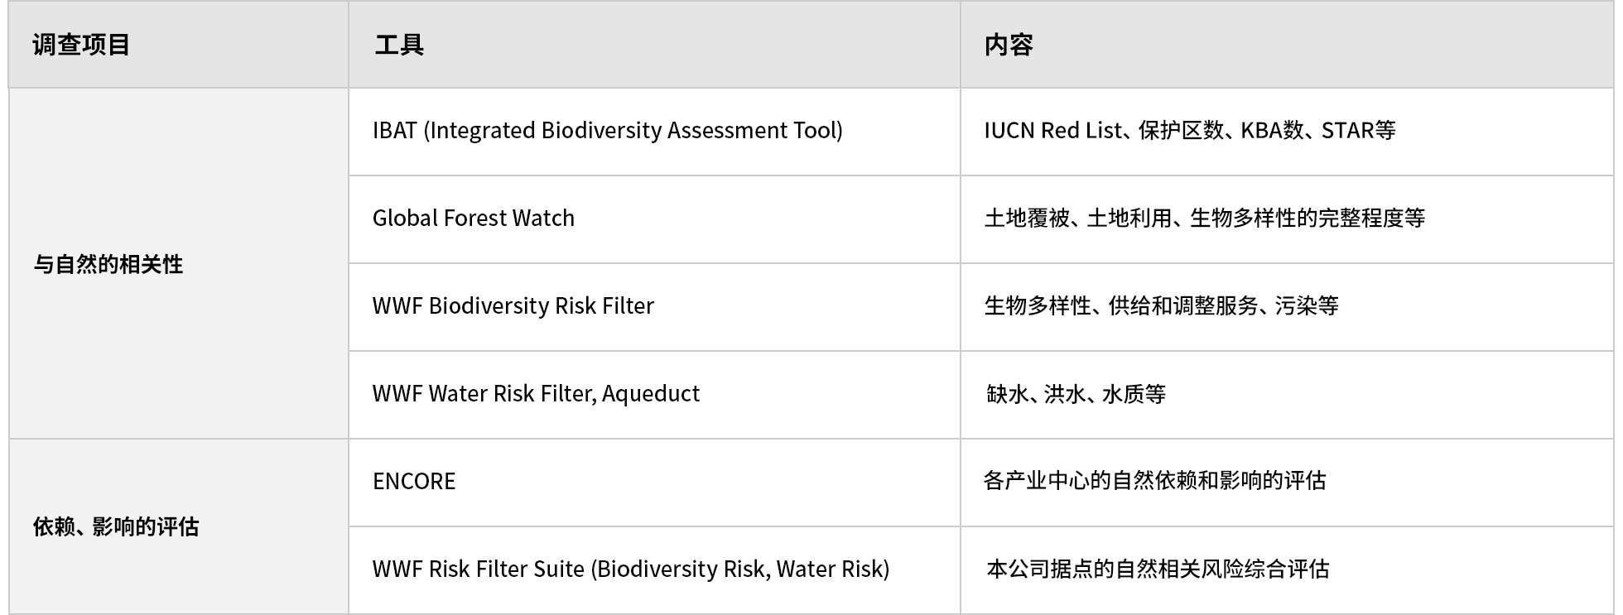Click IBAT (Integrated Biodiversity Assessment Tool) cell
The image size is (1623, 615).
(x=654, y=132)
